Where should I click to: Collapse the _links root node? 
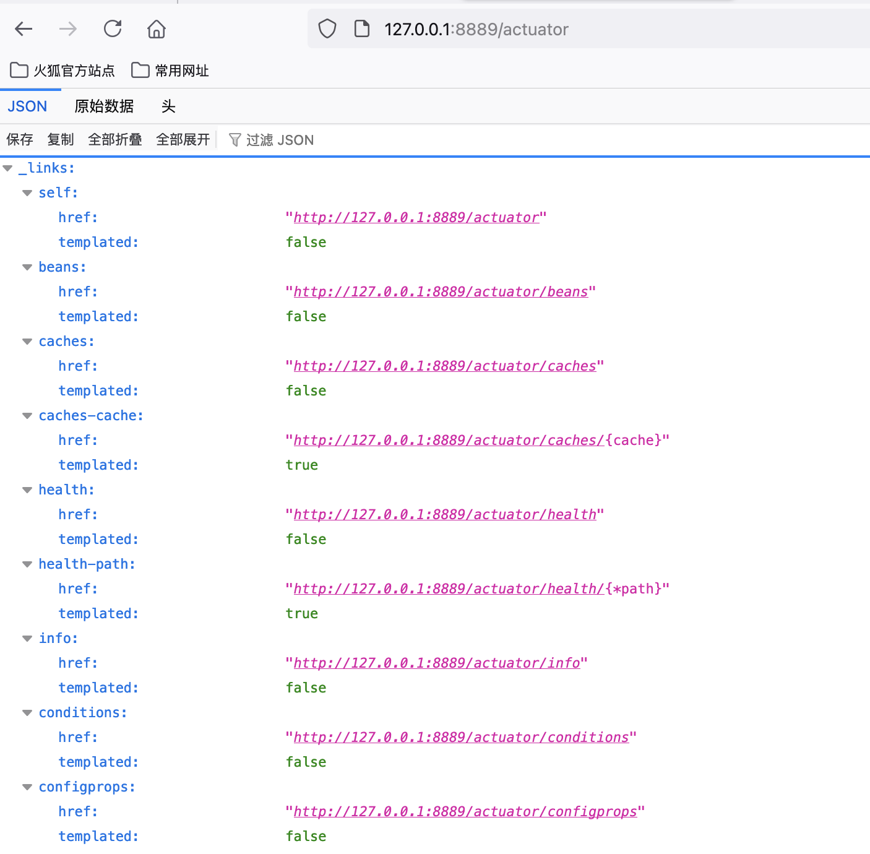pos(8,168)
